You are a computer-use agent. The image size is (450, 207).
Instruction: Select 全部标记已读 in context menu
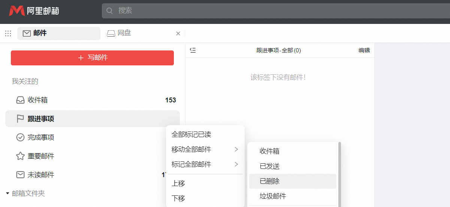(x=191, y=135)
